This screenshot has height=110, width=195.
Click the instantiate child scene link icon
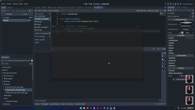[x=4, y=11]
